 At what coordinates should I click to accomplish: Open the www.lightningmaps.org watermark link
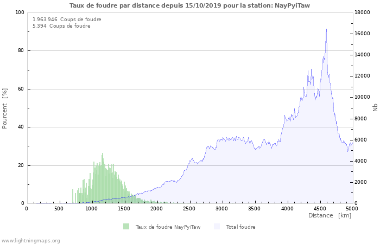click(x=30, y=240)
